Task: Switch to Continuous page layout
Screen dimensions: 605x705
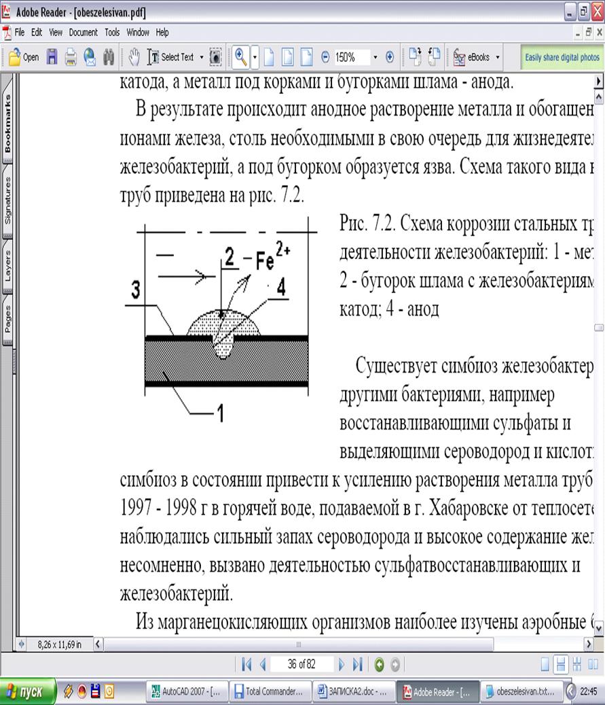Action: [562, 664]
